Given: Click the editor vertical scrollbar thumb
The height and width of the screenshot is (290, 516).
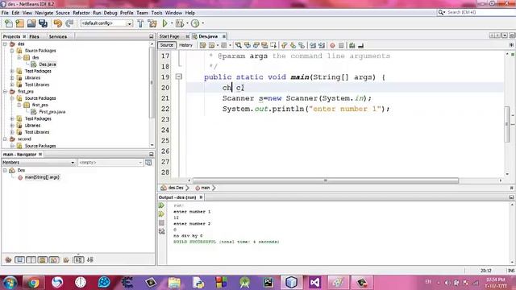Looking at the screenshot, I should [x=507, y=124].
